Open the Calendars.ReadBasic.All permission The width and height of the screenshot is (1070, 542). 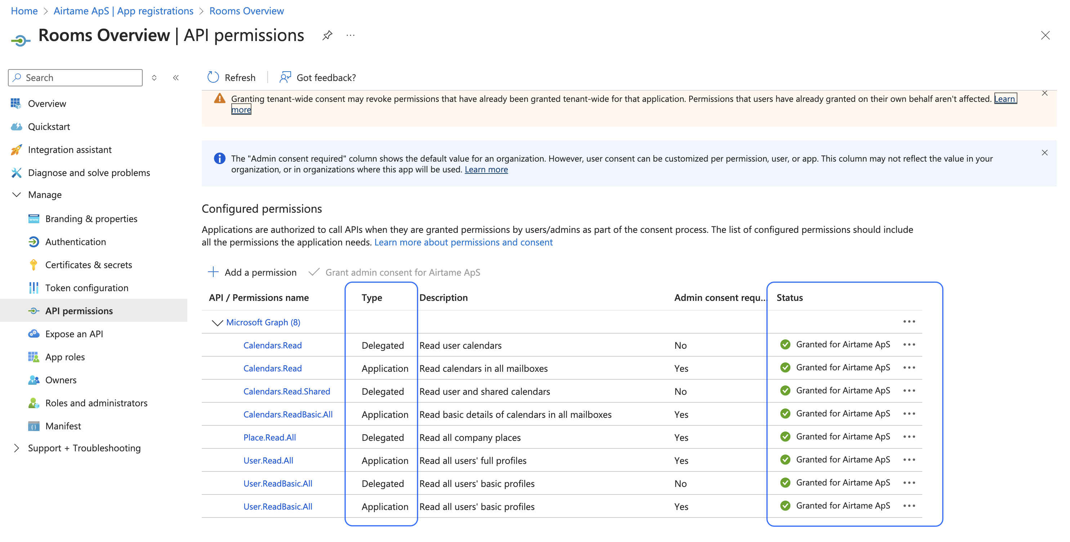pyautogui.click(x=288, y=415)
